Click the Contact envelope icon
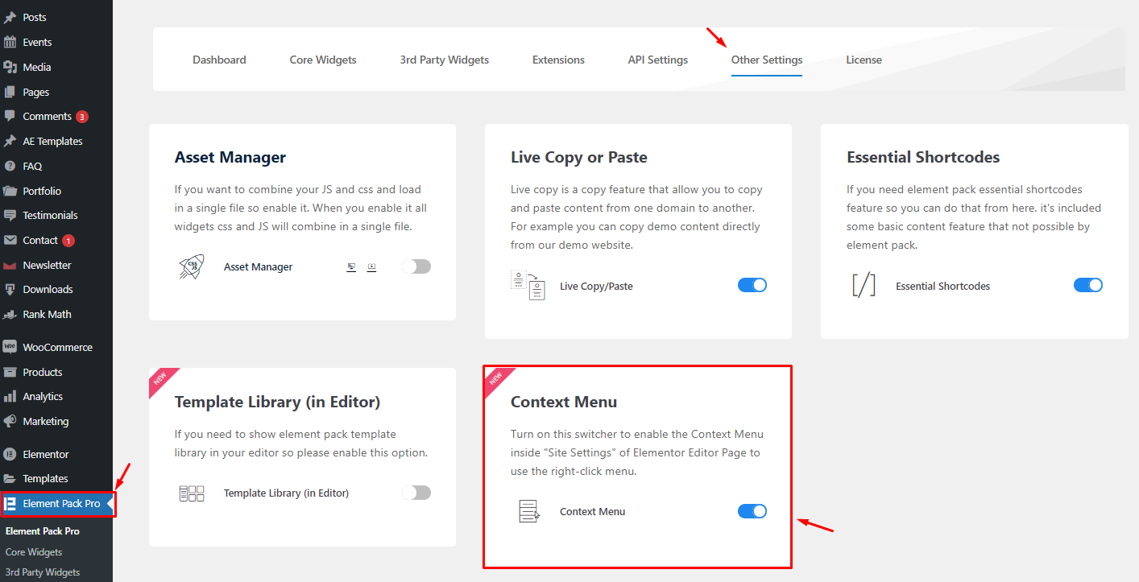Viewport: 1139px width, 582px height. click(x=10, y=240)
